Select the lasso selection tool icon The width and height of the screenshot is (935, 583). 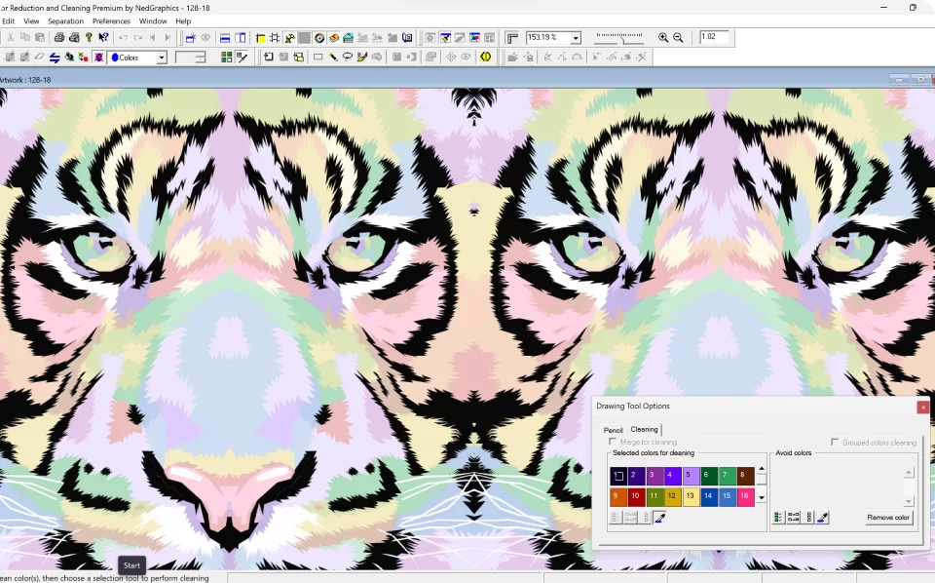pyautogui.click(x=348, y=58)
